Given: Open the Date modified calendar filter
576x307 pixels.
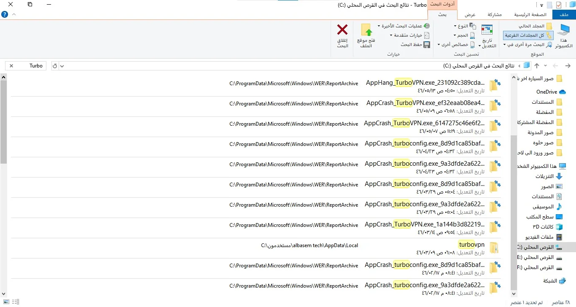Looking at the screenshot, I should [487, 36].
